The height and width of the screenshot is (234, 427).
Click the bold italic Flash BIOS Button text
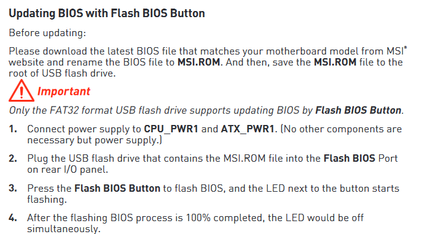[358, 110]
